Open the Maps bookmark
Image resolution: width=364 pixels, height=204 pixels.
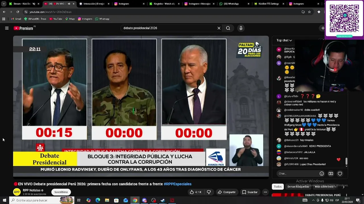[70, 19]
